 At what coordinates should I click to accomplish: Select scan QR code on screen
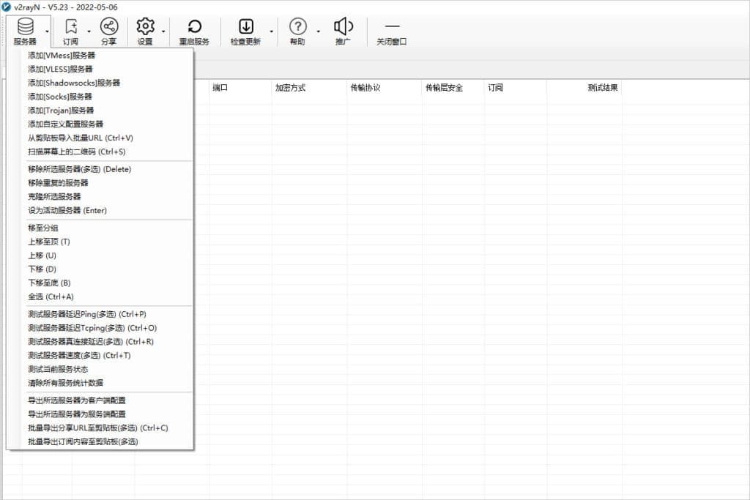(x=77, y=152)
